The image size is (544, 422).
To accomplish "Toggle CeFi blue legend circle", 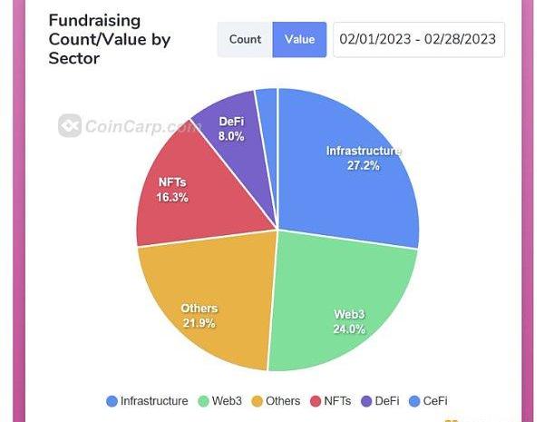I will pos(415,401).
